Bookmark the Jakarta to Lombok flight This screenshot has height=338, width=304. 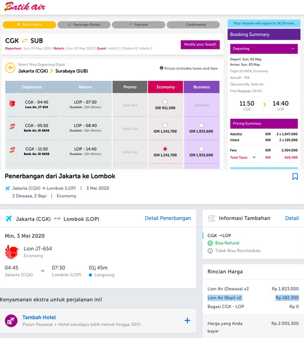[x=295, y=177]
